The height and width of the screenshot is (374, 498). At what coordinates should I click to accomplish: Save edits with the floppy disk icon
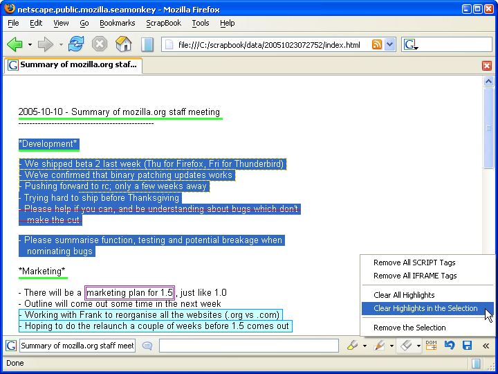pos(467,346)
